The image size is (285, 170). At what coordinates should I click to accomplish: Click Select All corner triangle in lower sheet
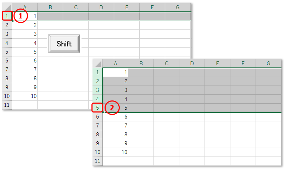pos(98,63)
